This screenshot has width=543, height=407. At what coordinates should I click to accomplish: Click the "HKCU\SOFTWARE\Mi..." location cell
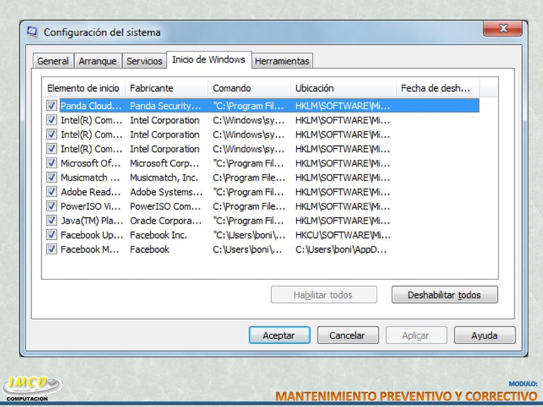343,235
